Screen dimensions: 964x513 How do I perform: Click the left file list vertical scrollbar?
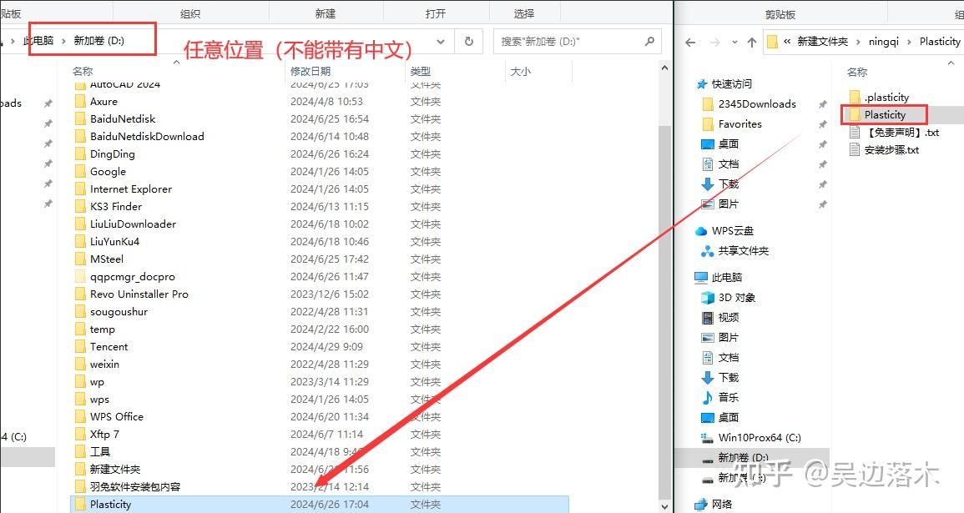(664, 285)
